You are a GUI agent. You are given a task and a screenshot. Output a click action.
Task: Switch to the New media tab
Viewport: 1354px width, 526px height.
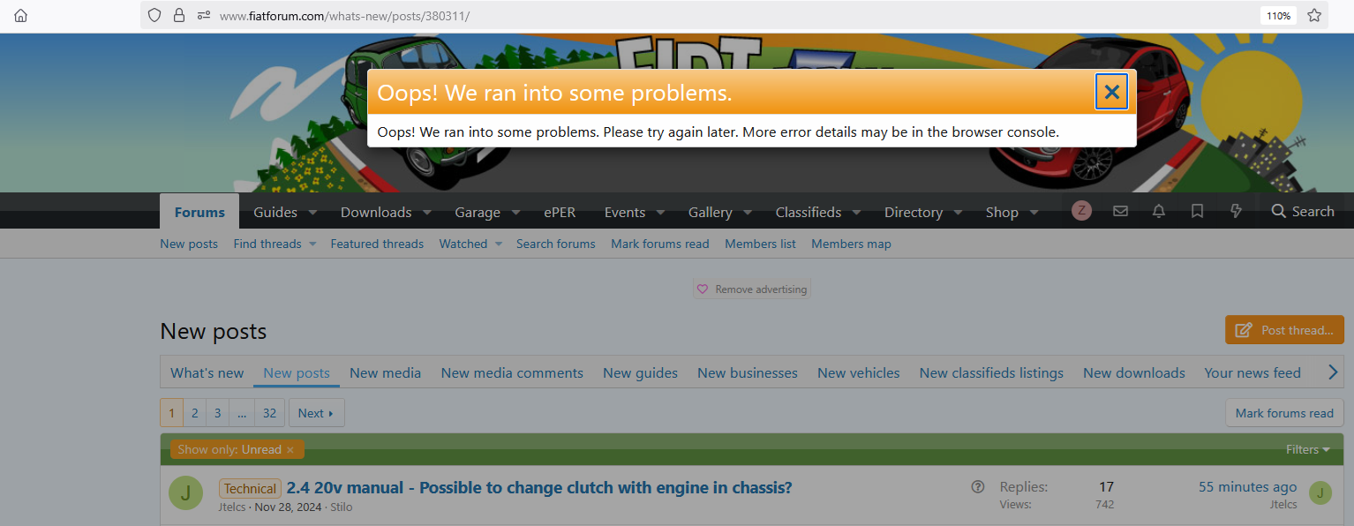[385, 372]
